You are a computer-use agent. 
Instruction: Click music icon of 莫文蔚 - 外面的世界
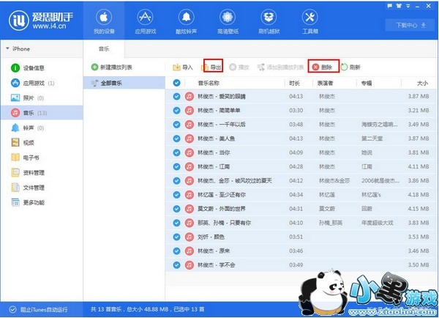coord(190,209)
